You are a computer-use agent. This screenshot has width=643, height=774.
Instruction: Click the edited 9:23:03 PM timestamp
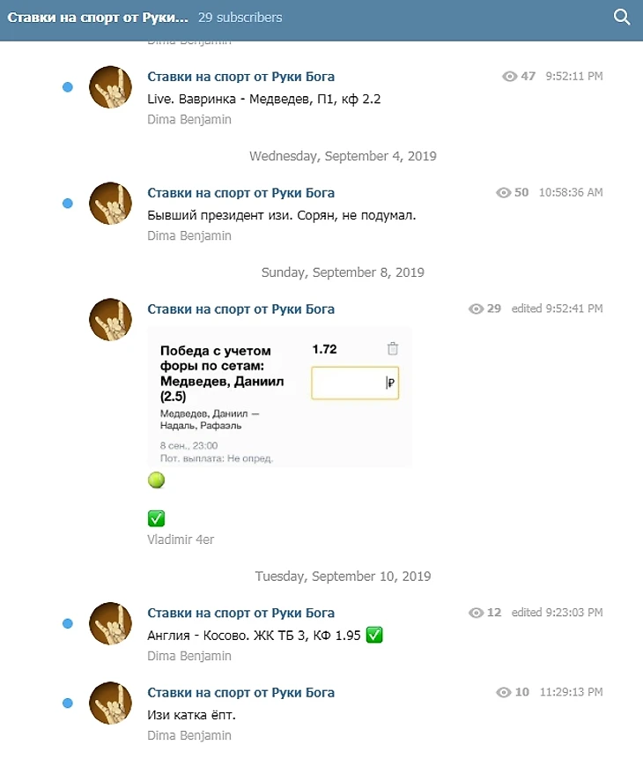coord(557,612)
